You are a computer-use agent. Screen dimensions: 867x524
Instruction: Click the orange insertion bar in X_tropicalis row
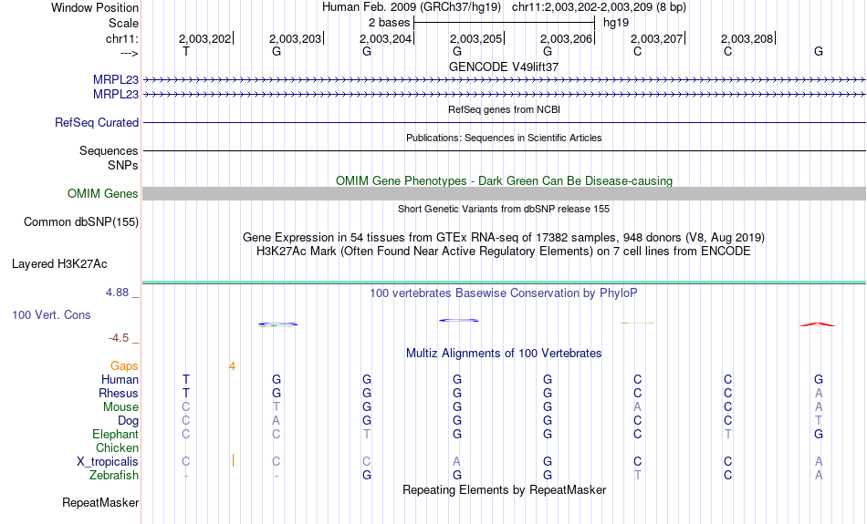coord(234,460)
